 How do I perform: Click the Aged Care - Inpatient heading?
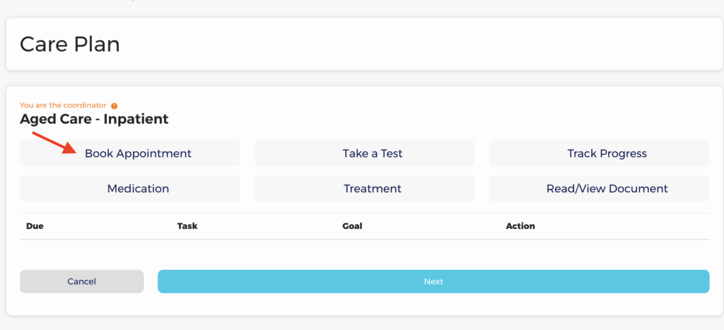(94, 119)
